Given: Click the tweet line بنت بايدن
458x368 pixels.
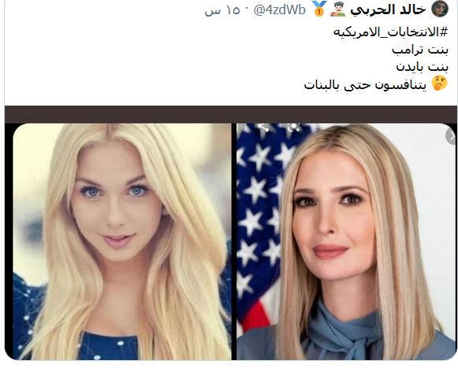Looking at the screenshot, I should 422,67.
